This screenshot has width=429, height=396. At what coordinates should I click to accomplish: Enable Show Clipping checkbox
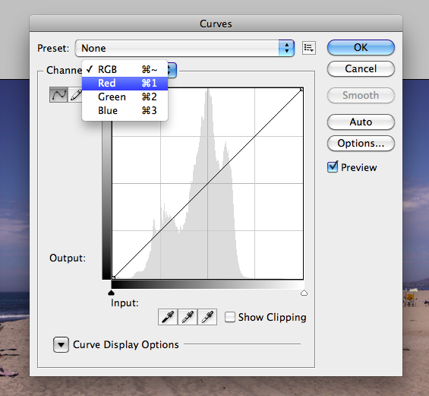230,317
